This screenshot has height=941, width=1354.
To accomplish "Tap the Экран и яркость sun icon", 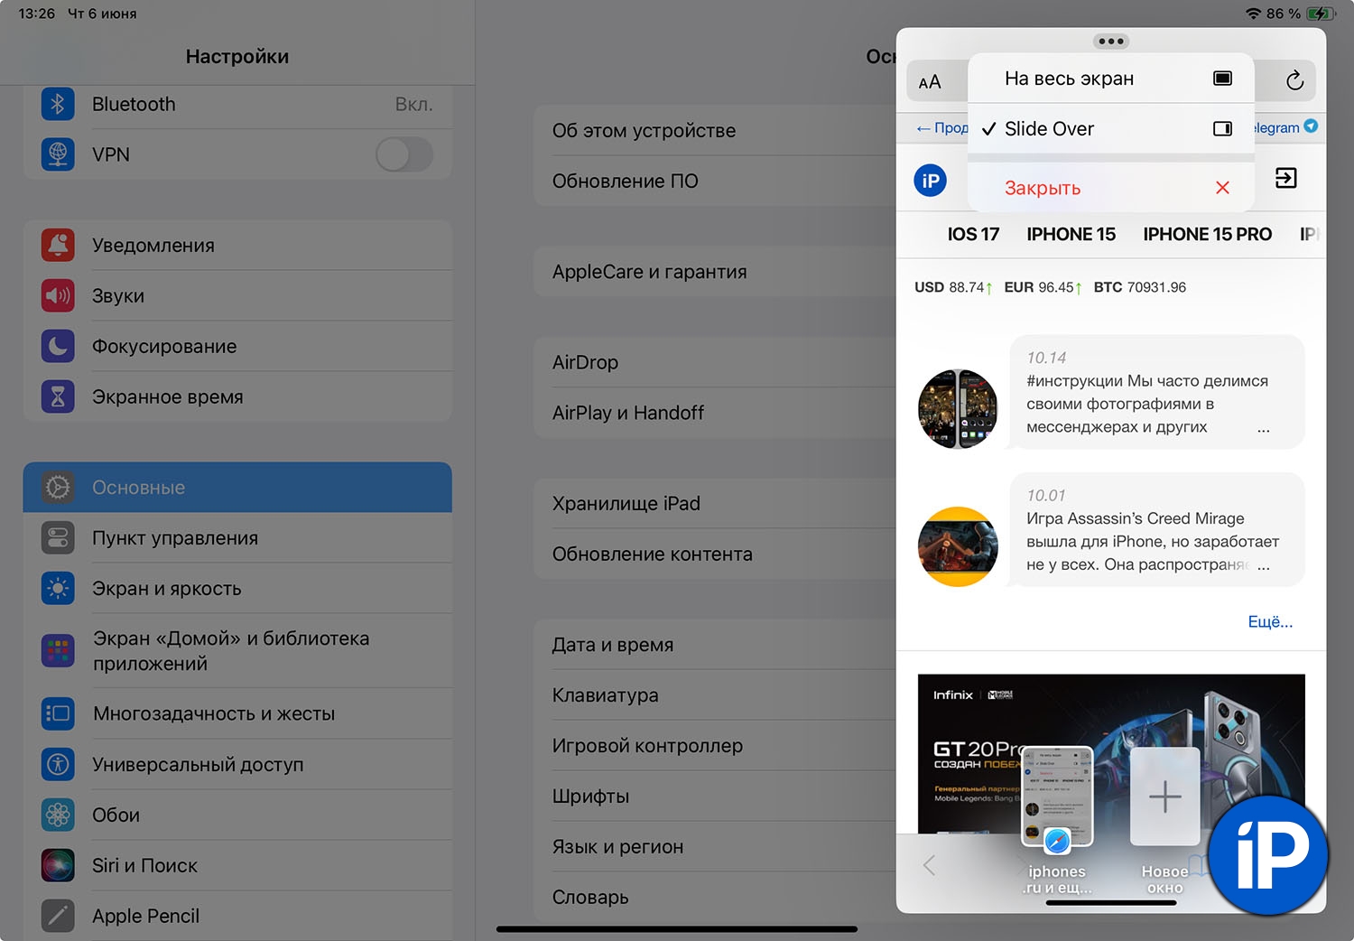I will 58,589.
